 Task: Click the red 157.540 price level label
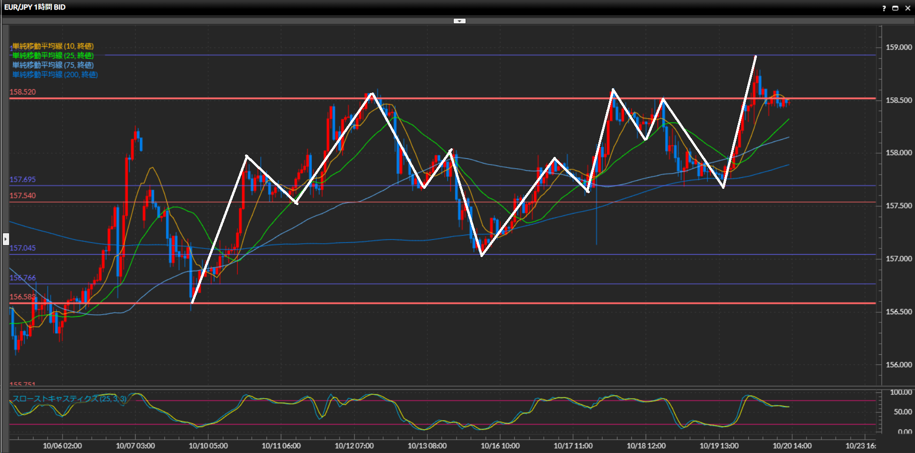tap(22, 196)
